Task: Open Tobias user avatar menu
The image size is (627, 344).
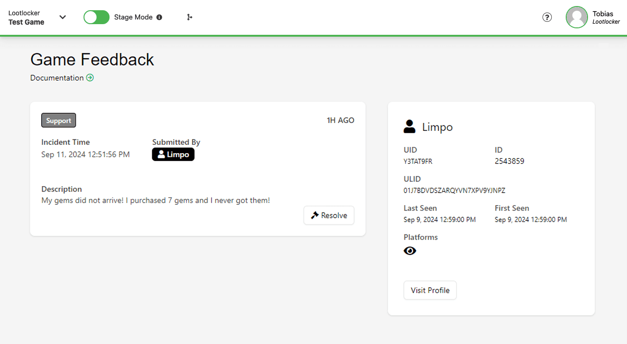Action: point(577,17)
